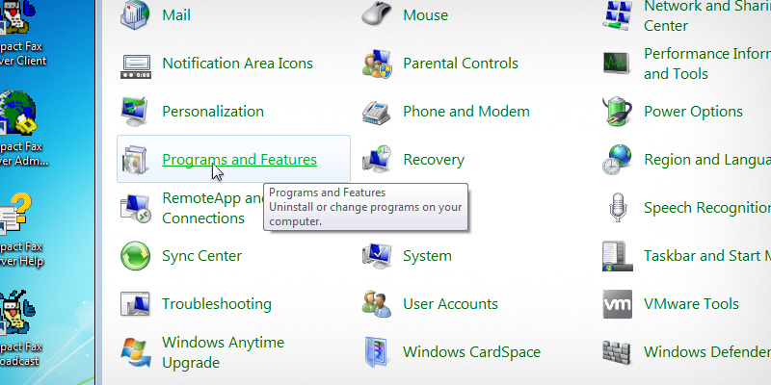The height and width of the screenshot is (385, 771).
Task: Open the Mouse settings icon
Action: click(376, 15)
